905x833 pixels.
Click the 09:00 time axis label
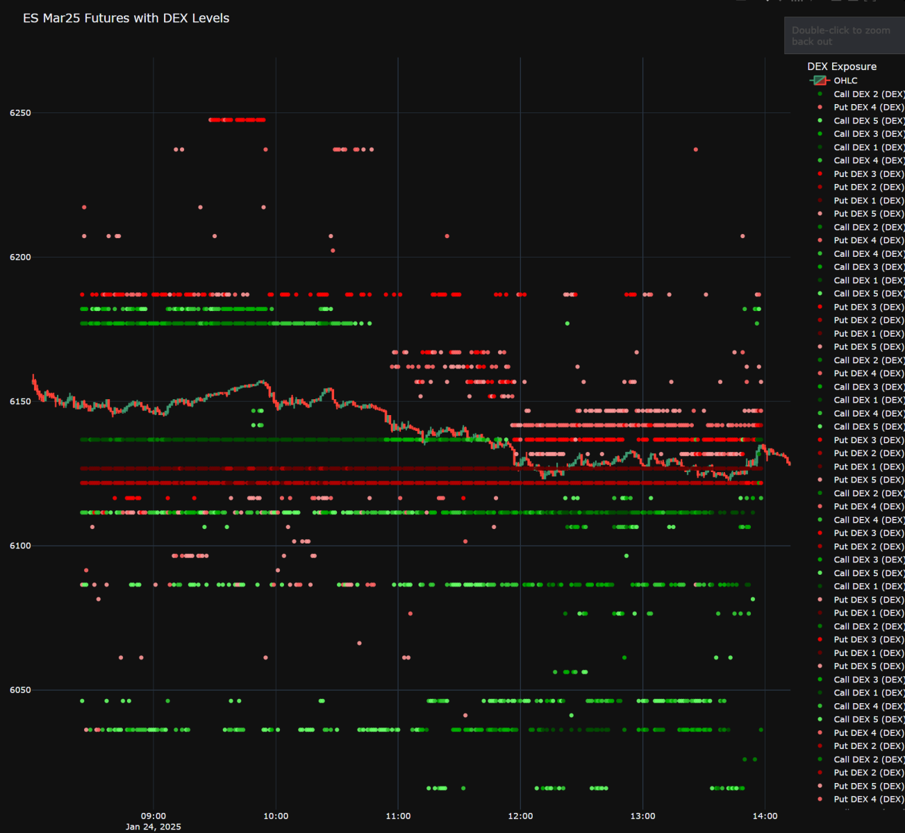tap(153, 816)
